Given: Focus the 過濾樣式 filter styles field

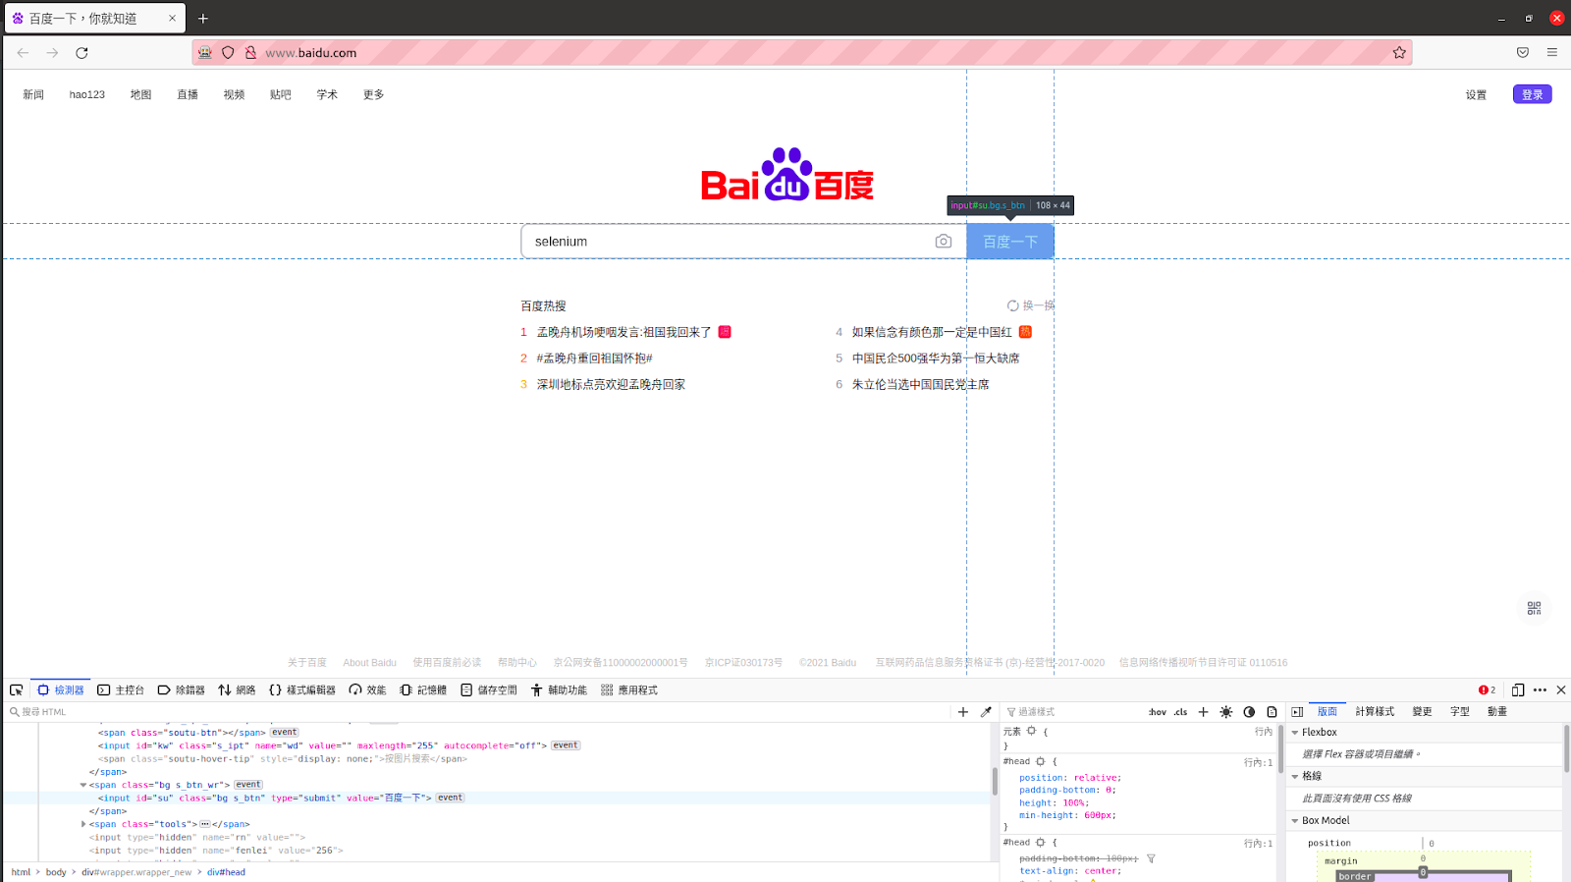Looking at the screenshot, I should pyautogui.click(x=1073, y=712).
